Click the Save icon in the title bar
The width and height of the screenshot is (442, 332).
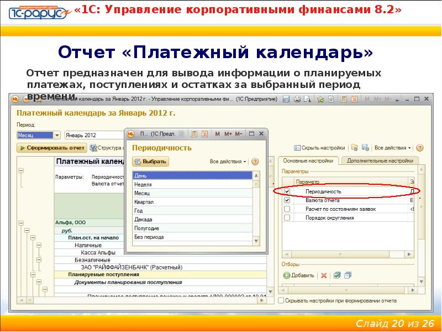[x=286, y=101]
